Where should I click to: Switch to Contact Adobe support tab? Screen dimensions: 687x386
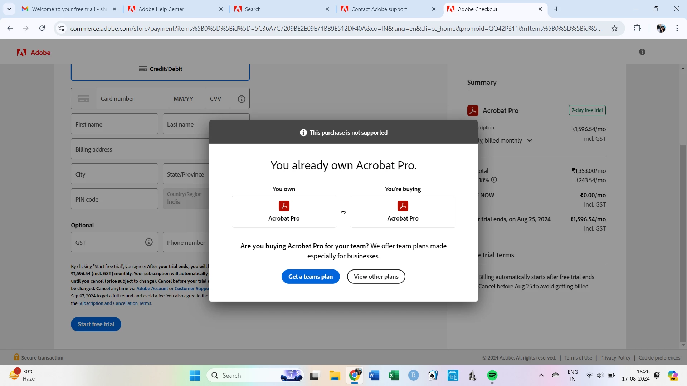click(x=379, y=9)
